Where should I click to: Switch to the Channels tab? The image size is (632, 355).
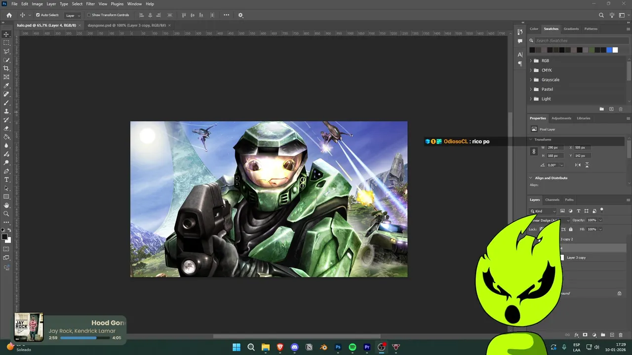click(552, 200)
